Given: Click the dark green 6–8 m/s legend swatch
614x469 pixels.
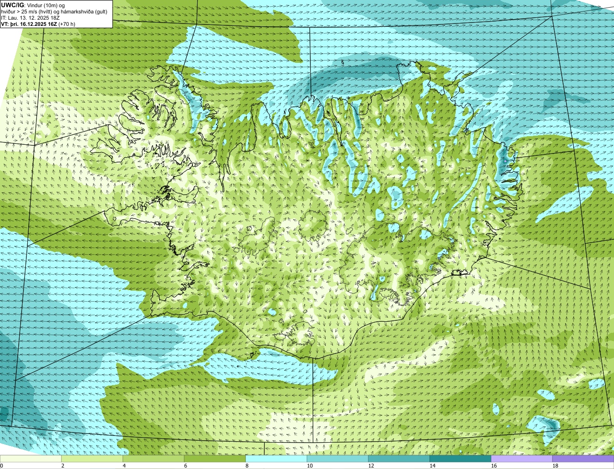Looking at the screenshot, I should [215, 459].
